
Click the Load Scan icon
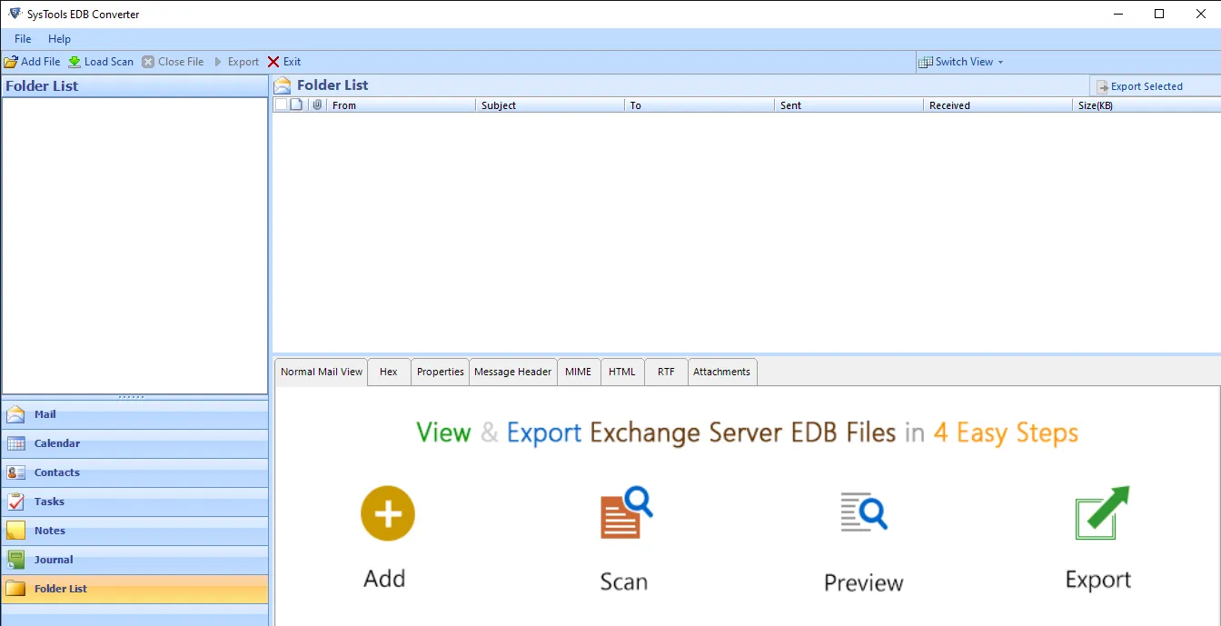(74, 62)
